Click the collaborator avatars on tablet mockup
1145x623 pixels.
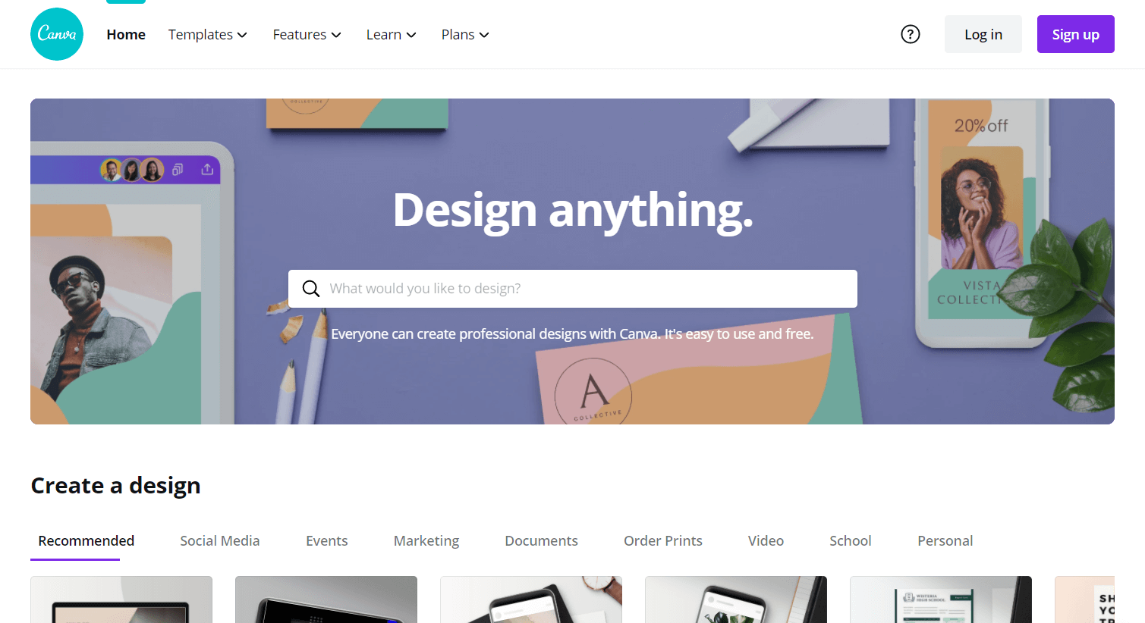tap(132, 170)
